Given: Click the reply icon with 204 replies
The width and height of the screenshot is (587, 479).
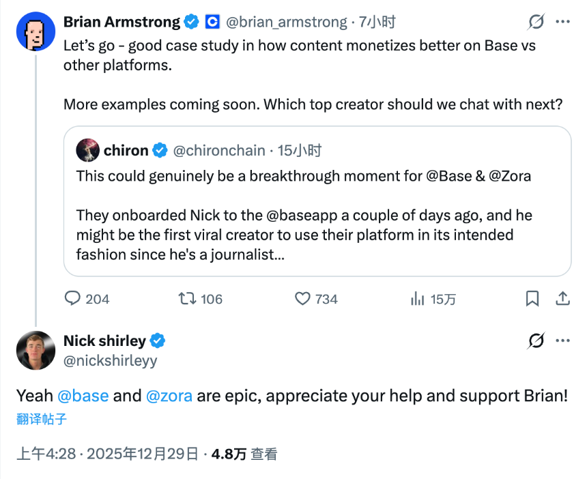Looking at the screenshot, I should [x=73, y=298].
